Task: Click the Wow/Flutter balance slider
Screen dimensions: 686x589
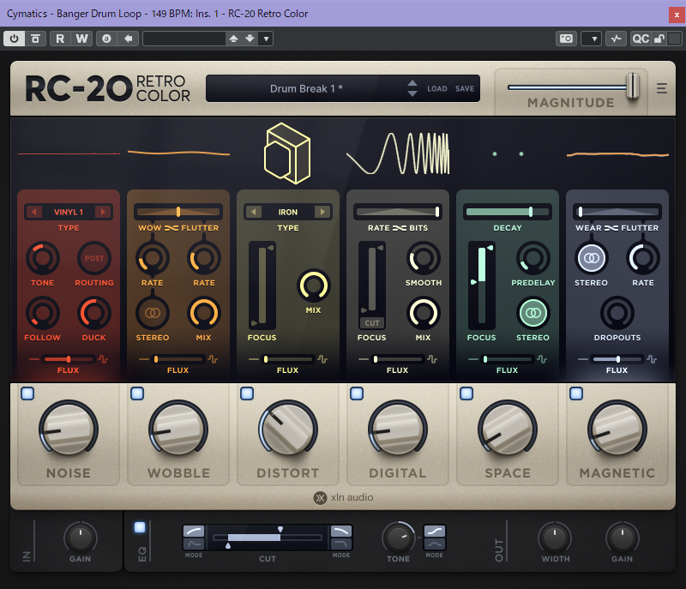Action: pos(178,212)
